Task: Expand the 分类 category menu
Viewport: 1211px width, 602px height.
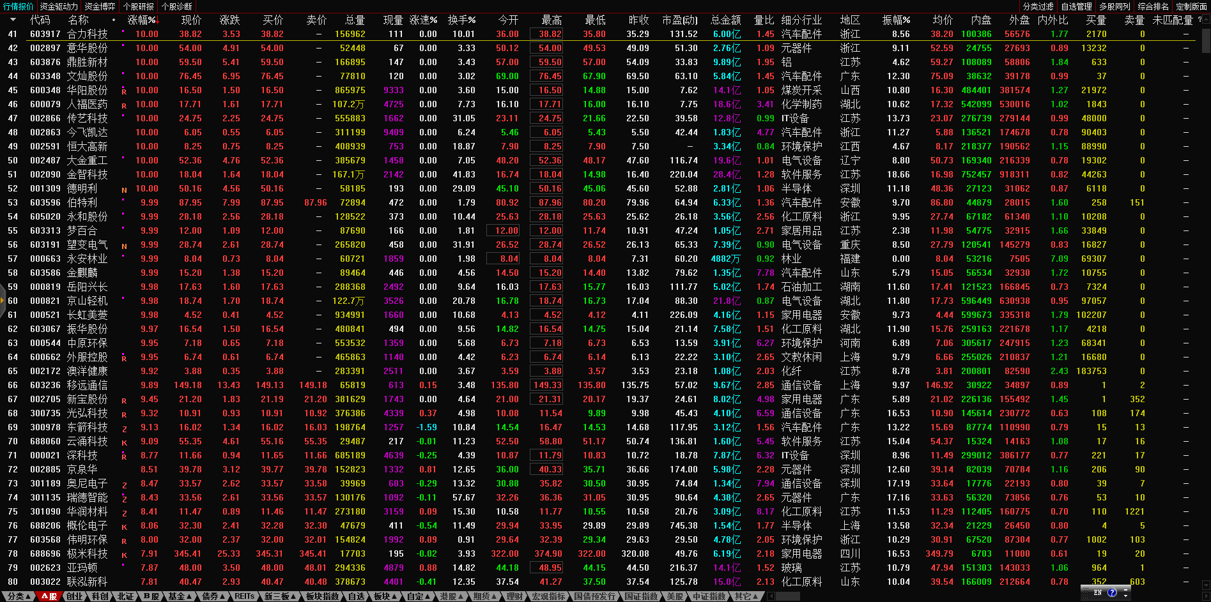Action: pos(19,596)
